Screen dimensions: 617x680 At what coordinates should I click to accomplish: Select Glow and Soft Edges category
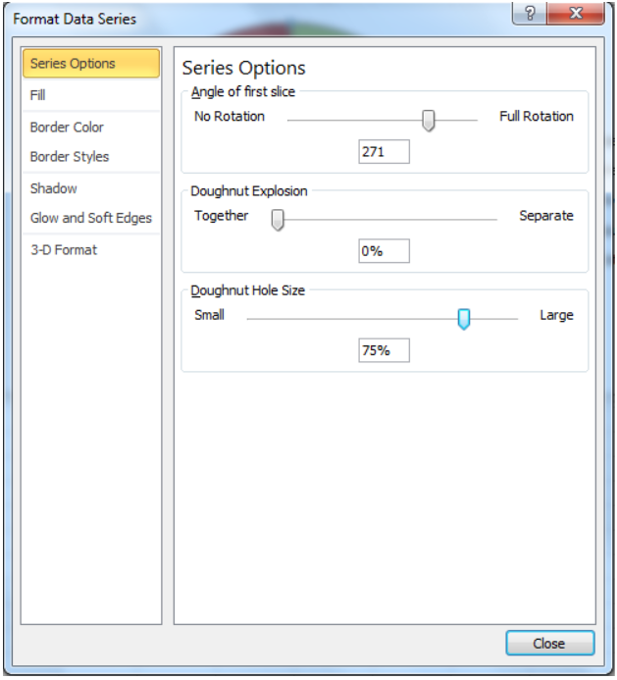pyautogui.click(x=91, y=218)
